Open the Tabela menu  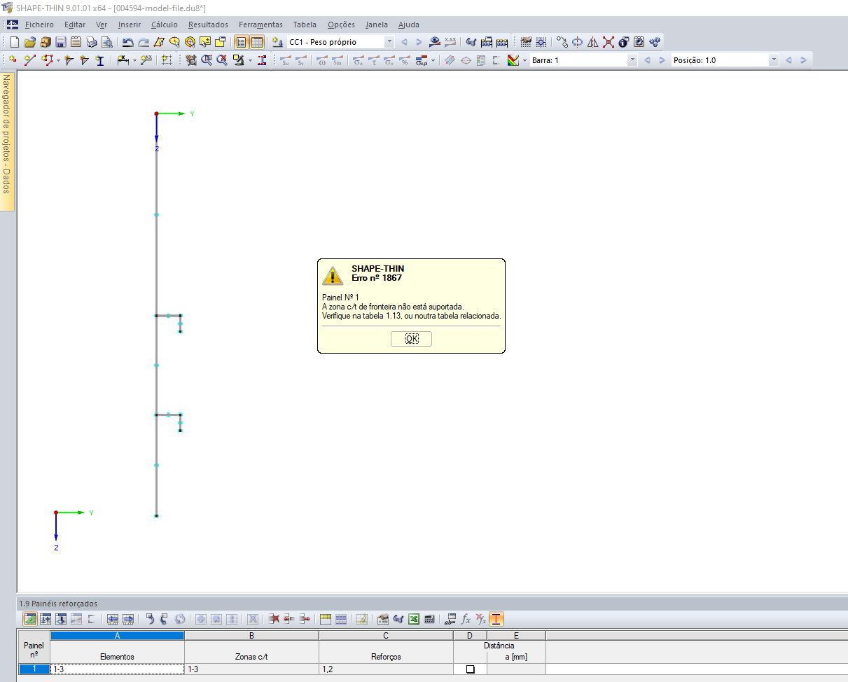click(x=305, y=25)
